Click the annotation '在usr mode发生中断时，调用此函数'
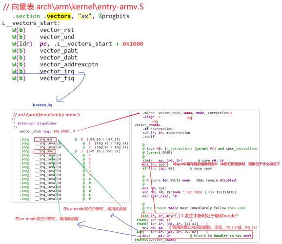This screenshot has width=282, height=244. [x=95, y=209]
